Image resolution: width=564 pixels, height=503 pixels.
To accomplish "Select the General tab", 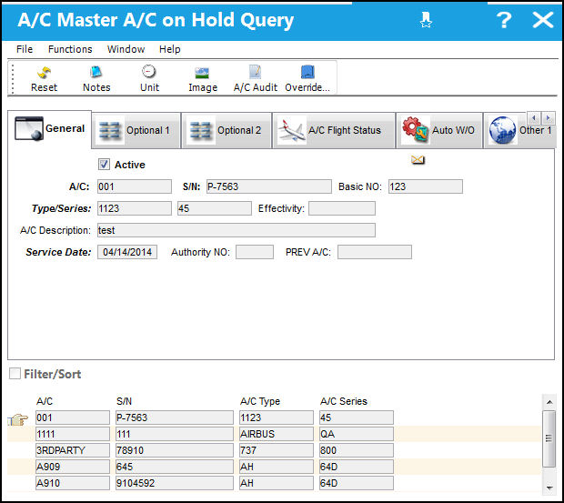I will [50, 129].
